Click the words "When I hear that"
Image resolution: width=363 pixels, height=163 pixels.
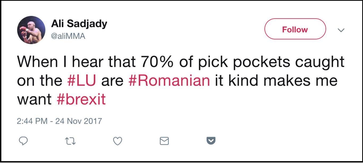(x=76, y=62)
